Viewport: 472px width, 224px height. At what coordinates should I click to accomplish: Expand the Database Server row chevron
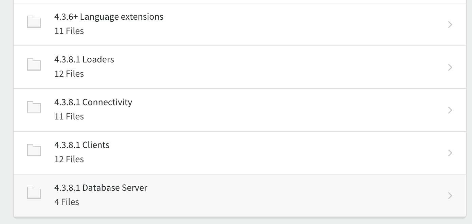click(x=450, y=195)
